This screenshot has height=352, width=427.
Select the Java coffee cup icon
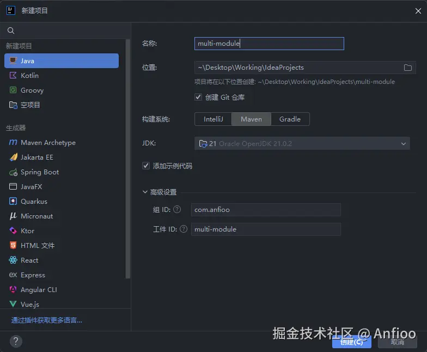tap(13, 60)
